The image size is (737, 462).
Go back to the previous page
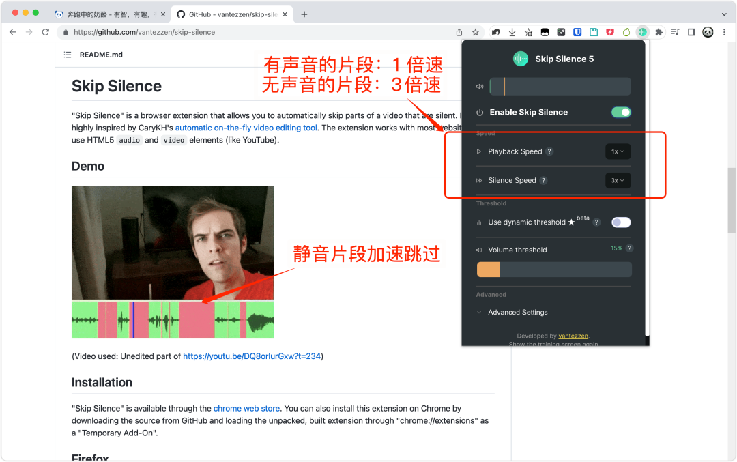point(13,32)
